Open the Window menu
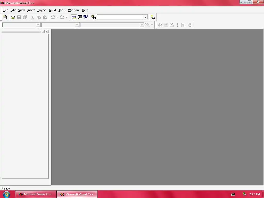Viewport: 264px width, 198px height. [73, 10]
